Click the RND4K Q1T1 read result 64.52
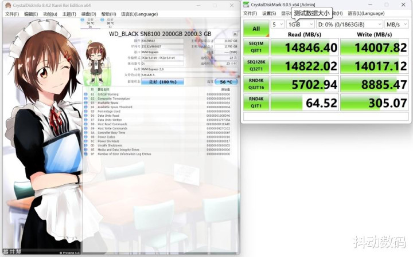Image resolution: width=413 pixels, height=257 pixels. (305, 102)
